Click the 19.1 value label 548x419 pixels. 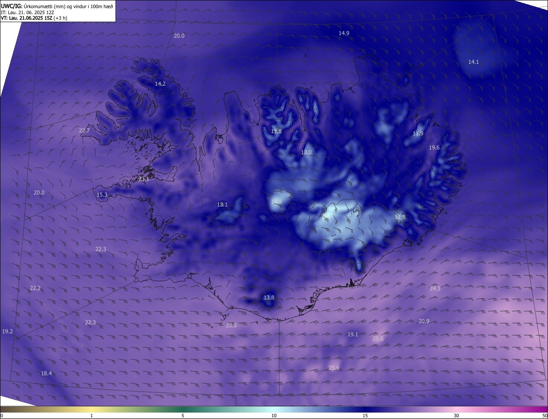pyautogui.click(x=353, y=334)
